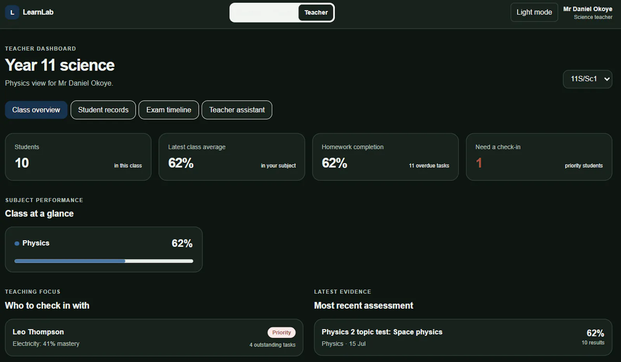Select the Latest class average card
The width and height of the screenshot is (621, 362).
click(x=232, y=157)
